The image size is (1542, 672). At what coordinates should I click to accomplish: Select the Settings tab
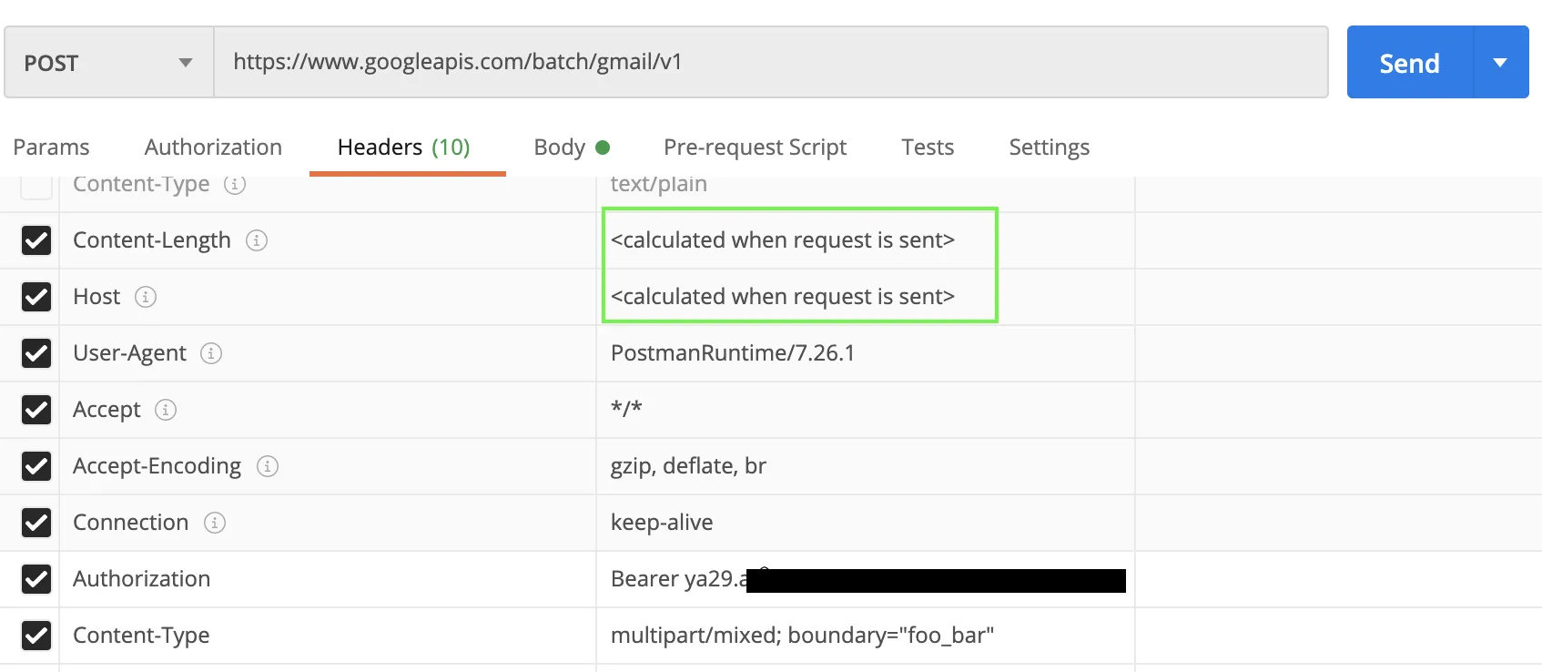(1049, 148)
